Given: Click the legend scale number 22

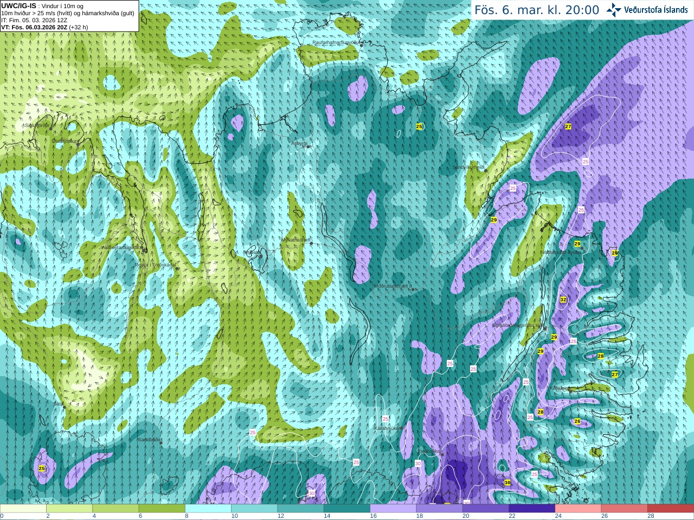Looking at the screenshot, I should coord(512,516).
